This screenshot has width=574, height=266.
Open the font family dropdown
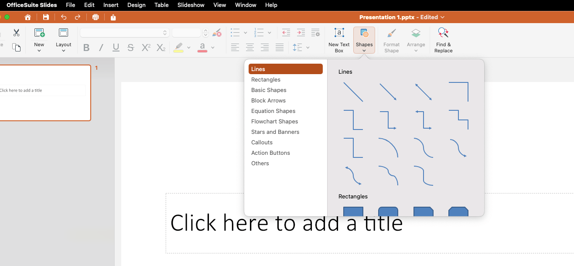coord(124,33)
